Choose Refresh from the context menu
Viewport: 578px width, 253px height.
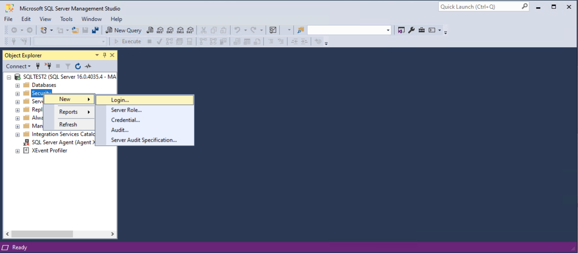click(x=69, y=124)
